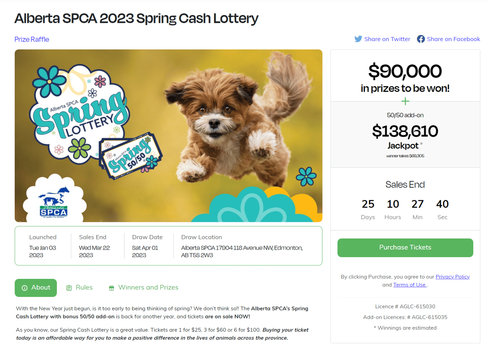Click Share on Facebook text

(x=454, y=39)
